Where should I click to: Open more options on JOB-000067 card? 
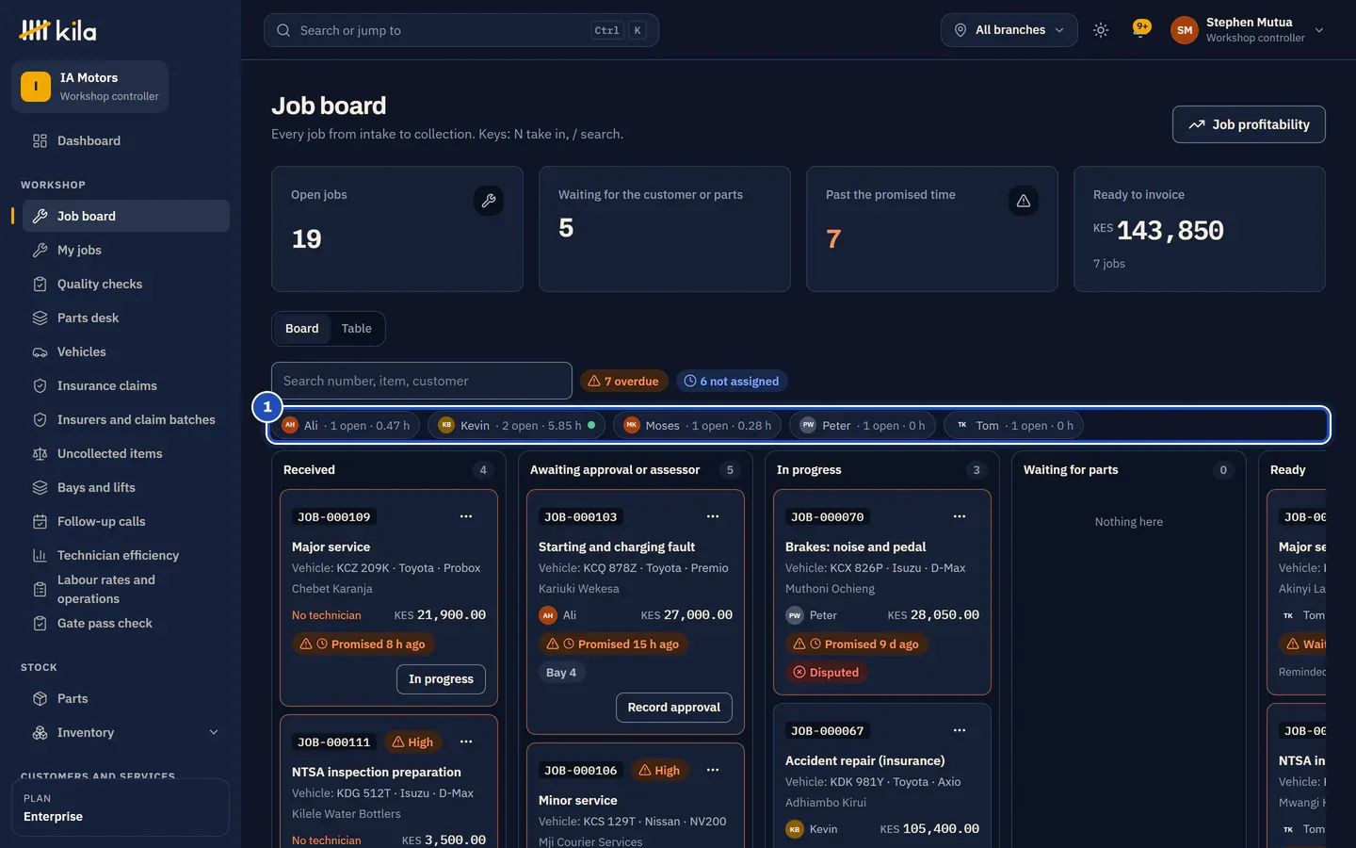(960, 730)
